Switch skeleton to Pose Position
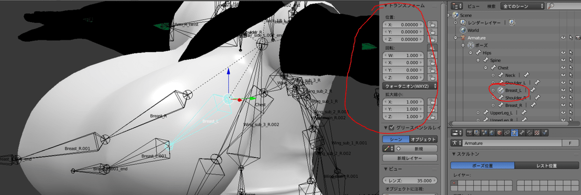 coord(483,166)
